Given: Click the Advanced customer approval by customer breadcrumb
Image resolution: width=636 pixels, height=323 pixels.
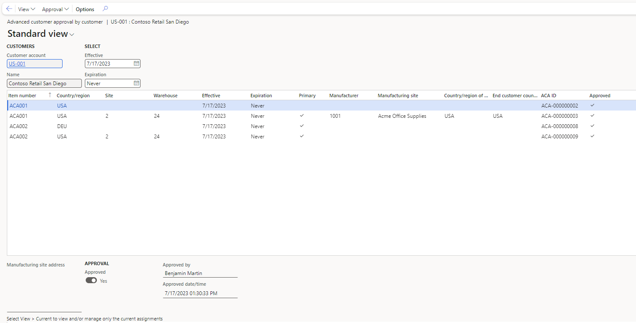Looking at the screenshot, I should pyautogui.click(x=54, y=21).
